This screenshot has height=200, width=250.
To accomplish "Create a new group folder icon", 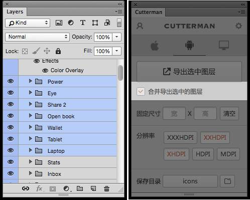I will pyautogui.click(x=80, y=188).
